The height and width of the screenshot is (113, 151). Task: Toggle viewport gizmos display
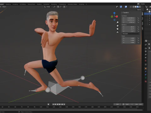(x=121, y=7)
